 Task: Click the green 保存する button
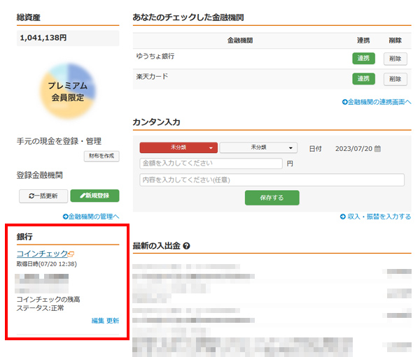tap(272, 198)
